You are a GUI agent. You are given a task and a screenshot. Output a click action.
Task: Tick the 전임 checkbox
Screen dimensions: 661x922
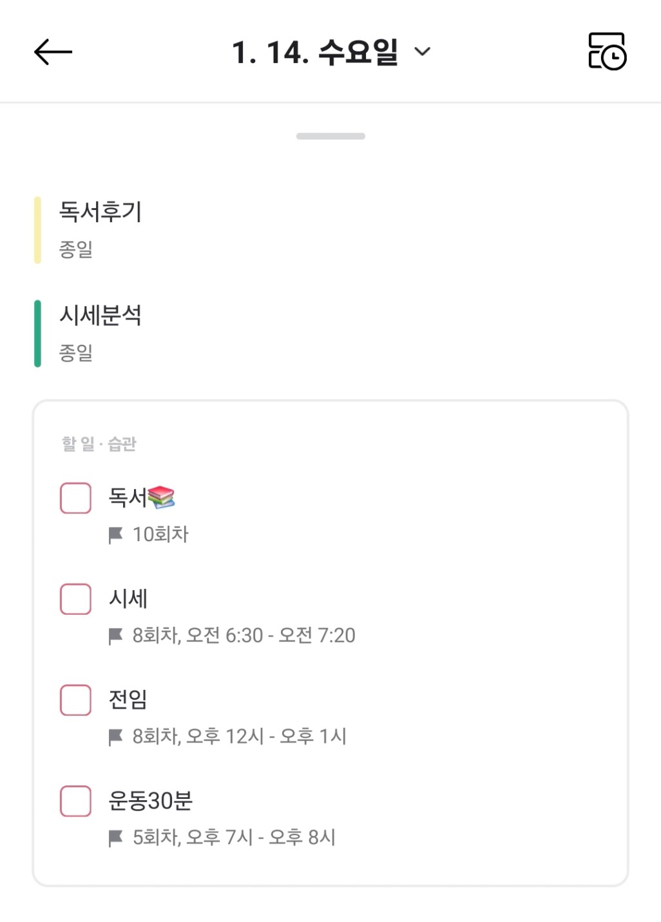[75, 700]
